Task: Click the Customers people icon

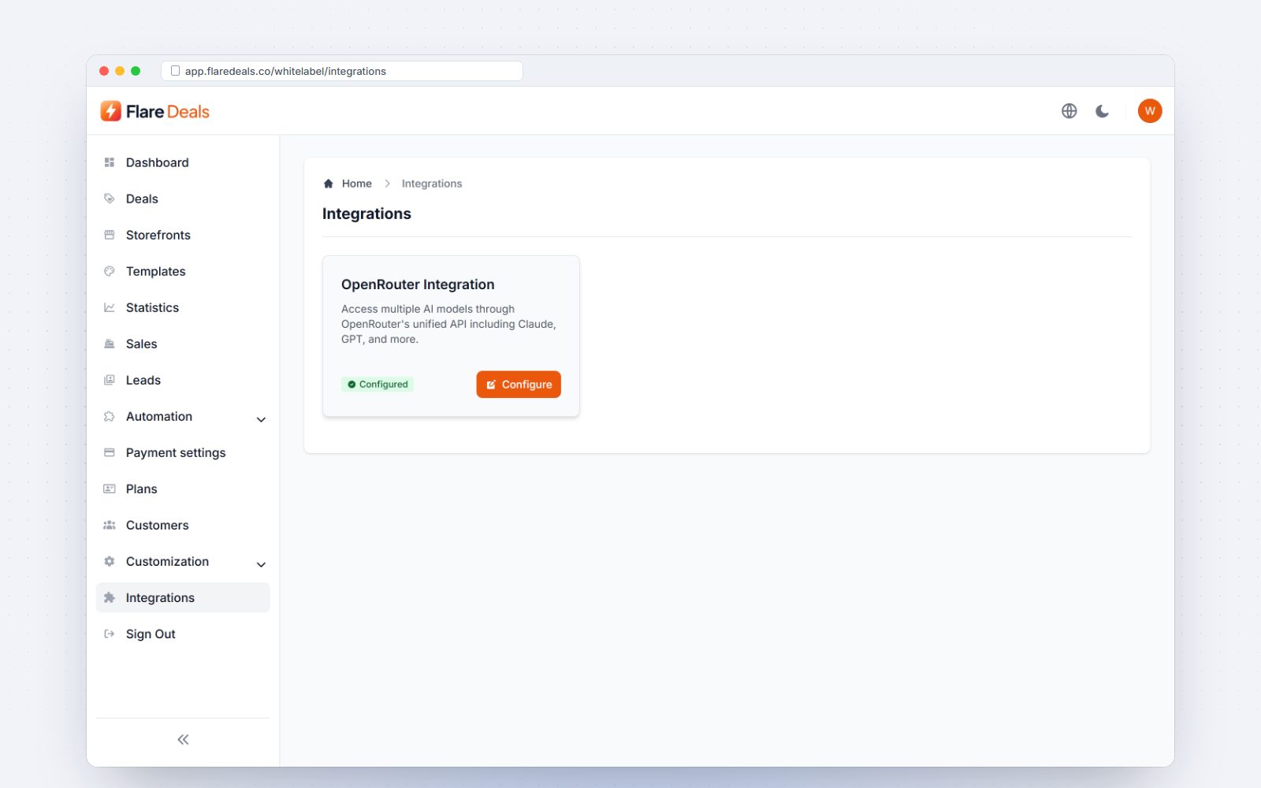Action: [110, 525]
